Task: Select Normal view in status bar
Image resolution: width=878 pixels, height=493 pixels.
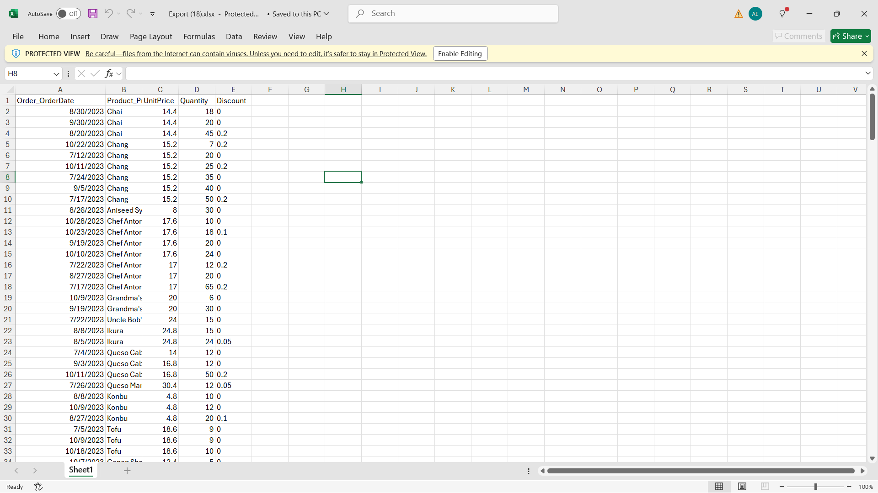Action: pos(719,487)
